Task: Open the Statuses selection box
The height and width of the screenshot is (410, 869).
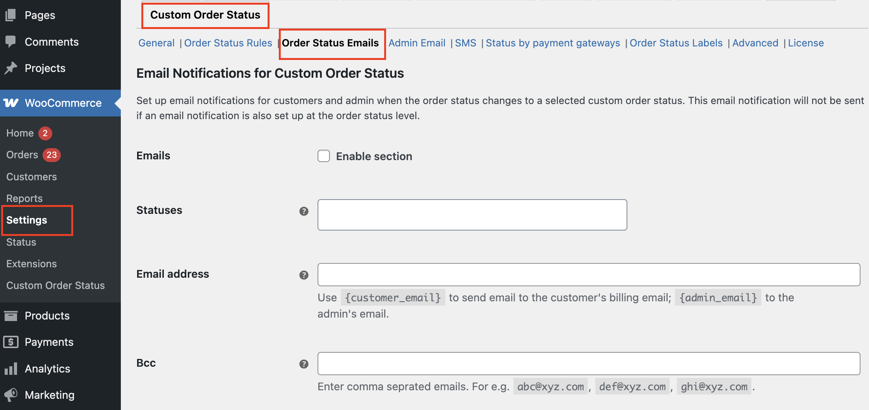Action: (x=472, y=215)
